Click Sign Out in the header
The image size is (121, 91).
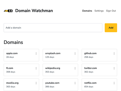pos(111,11)
